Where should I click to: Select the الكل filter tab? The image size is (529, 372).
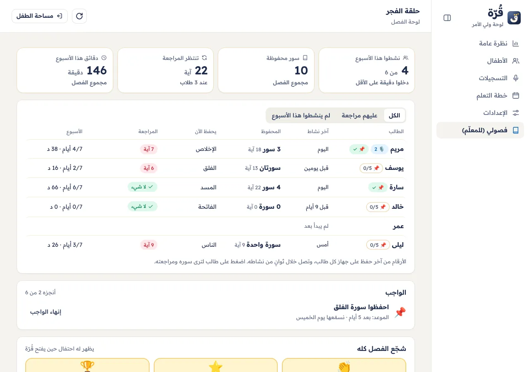pyautogui.click(x=394, y=116)
